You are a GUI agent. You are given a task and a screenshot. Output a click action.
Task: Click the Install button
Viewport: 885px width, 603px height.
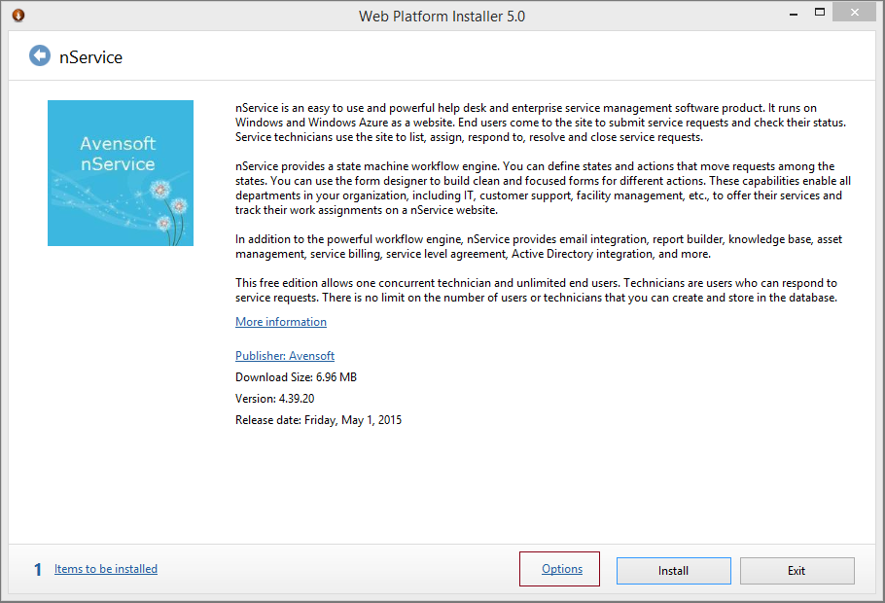673,571
